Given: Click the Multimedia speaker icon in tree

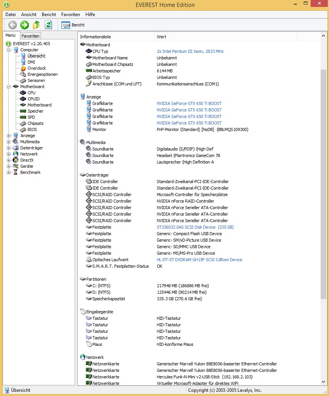Looking at the screenshot, I should coord(16,142).
